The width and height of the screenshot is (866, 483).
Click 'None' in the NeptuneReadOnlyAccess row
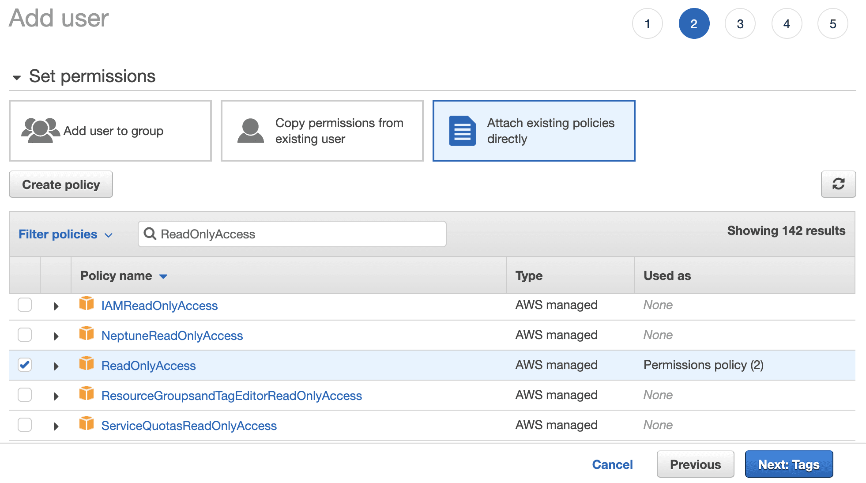(658, 335)
